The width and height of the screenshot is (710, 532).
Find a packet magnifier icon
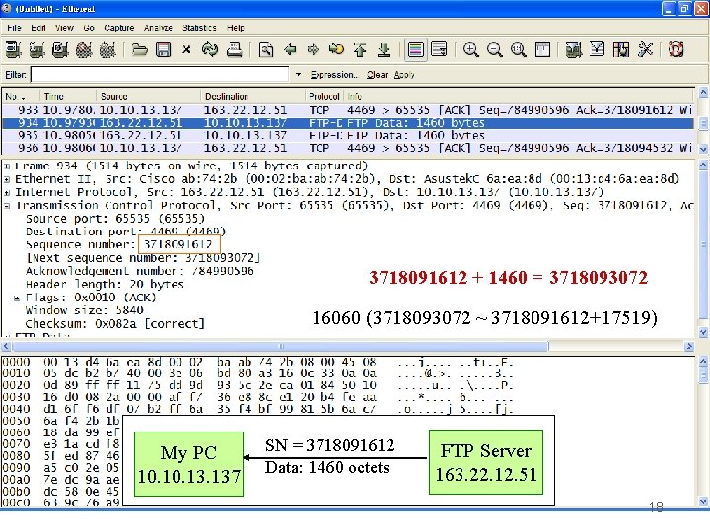266,49
